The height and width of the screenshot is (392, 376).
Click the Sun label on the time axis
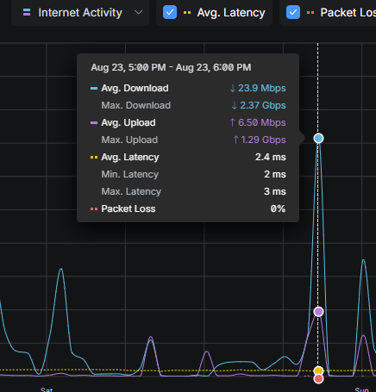tap(361, 389)
